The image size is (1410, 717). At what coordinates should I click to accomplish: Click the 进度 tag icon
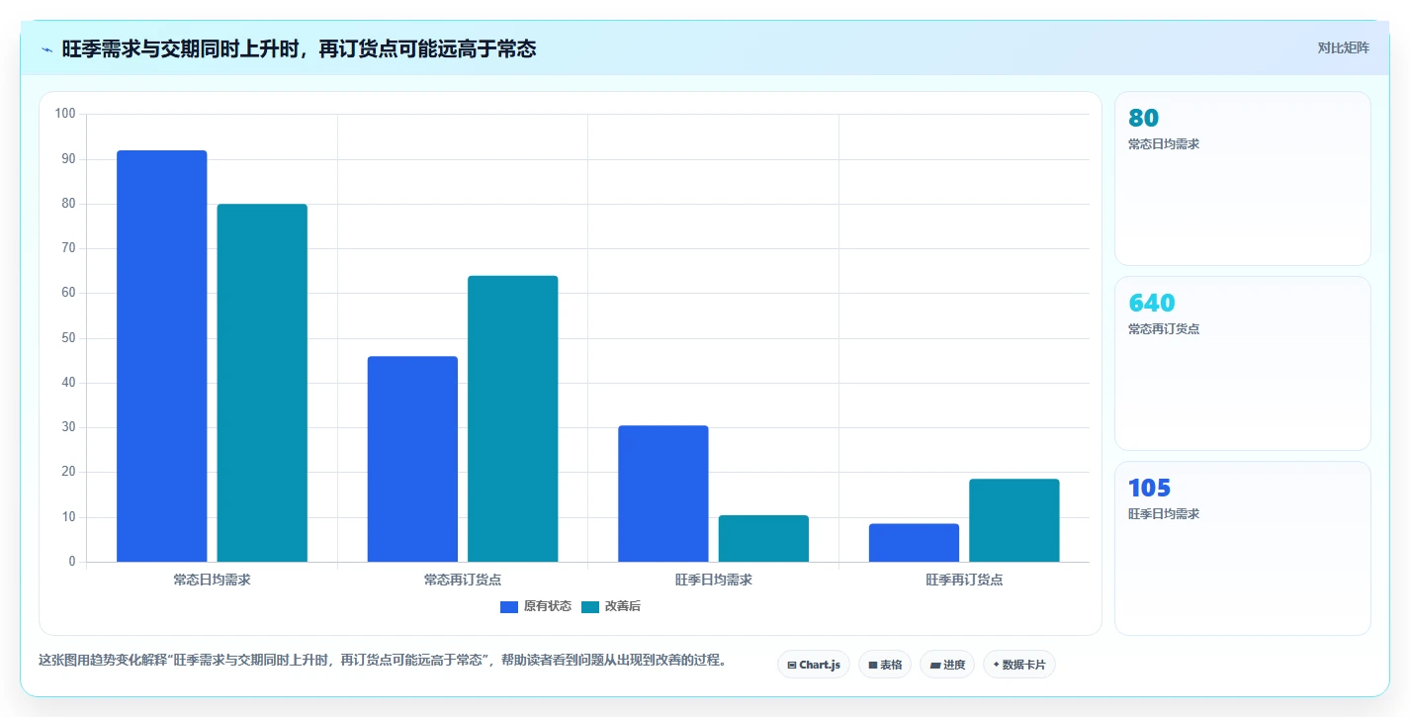pyautogui.click(x=934, y=666)
